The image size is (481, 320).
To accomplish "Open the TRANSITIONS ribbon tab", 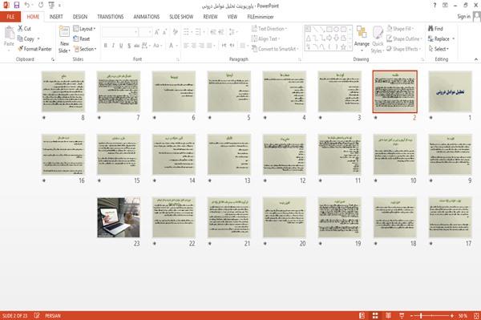I will (111, 17).
